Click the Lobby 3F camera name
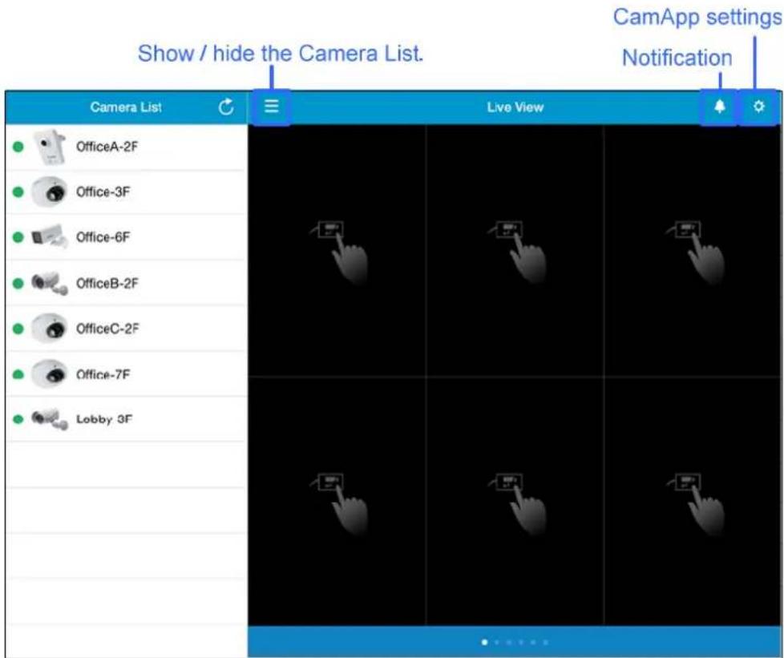The image size is (784, 658). [104, 419]
